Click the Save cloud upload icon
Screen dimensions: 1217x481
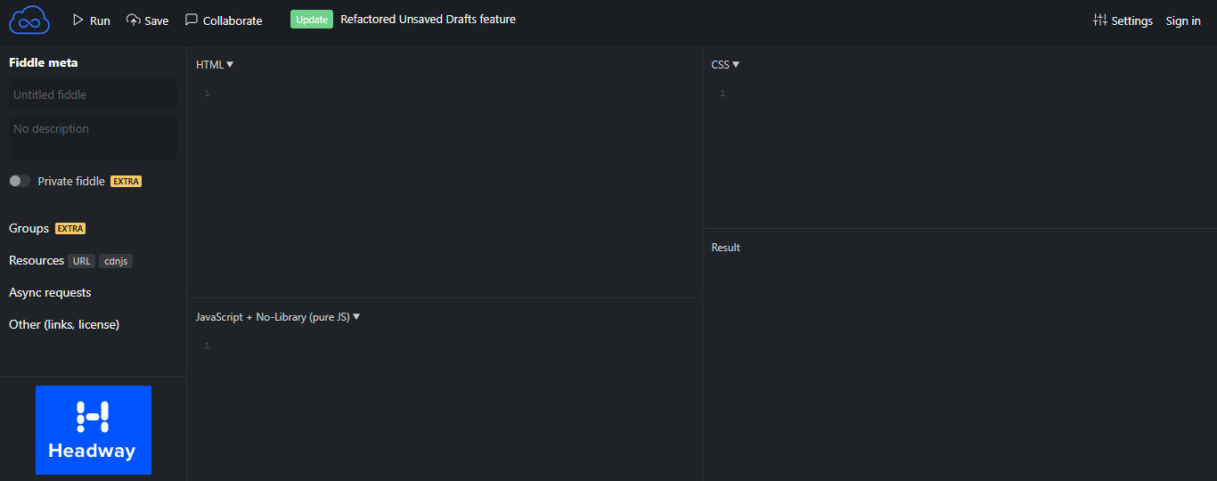coord(134,20)
